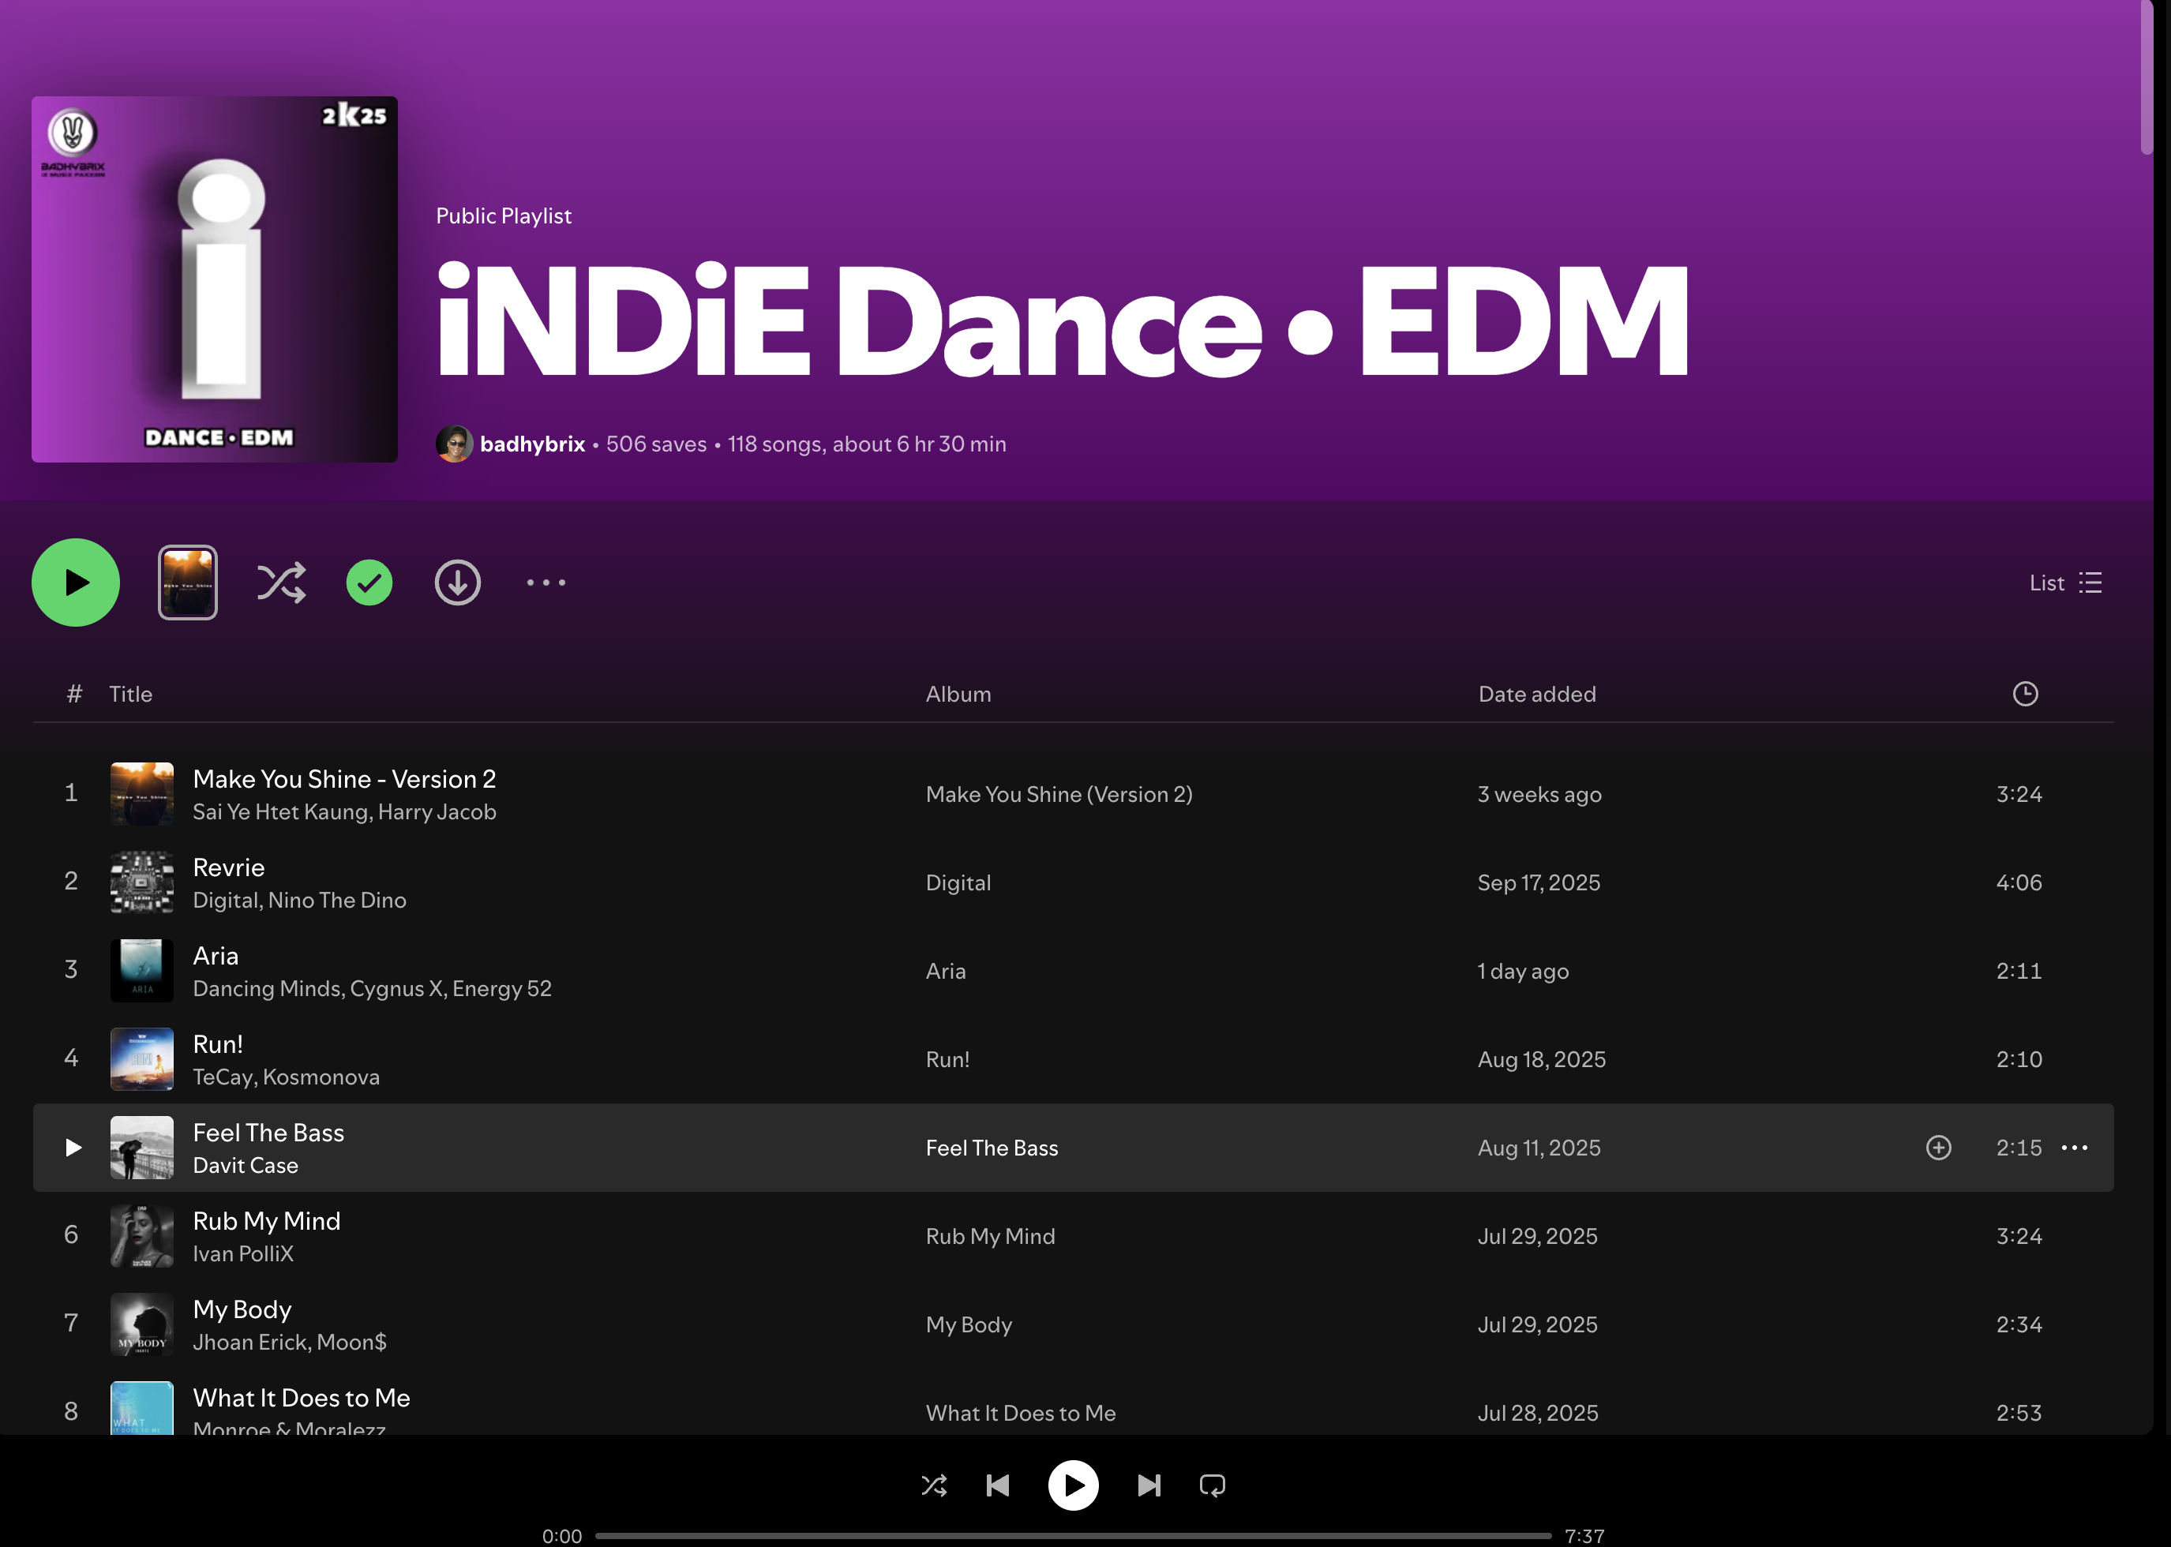This screenshot has width=2171, height=1547.
Task: Open artist Sai Ye Htet Kaung
Action: (280, 811)
